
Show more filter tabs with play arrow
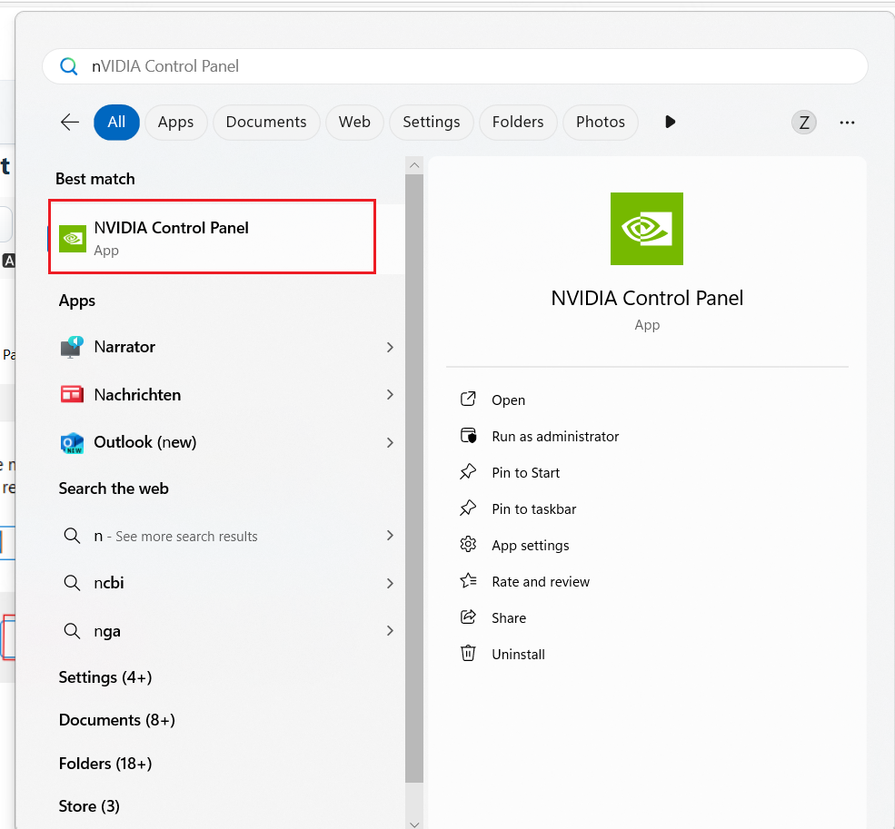[670, 122]
